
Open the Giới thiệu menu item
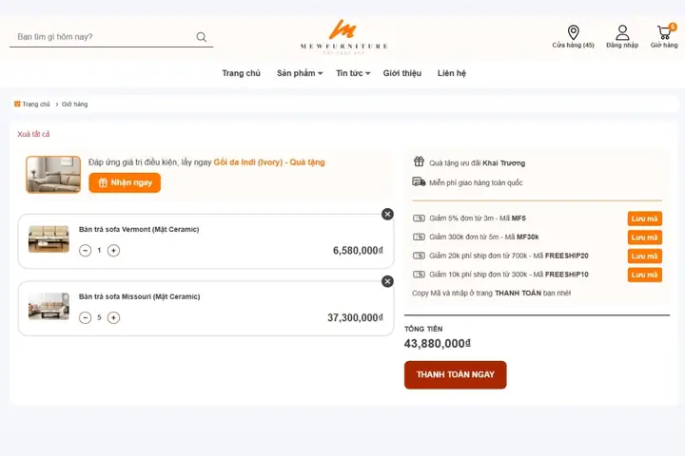pyautogui.click(x=402, y=73)
